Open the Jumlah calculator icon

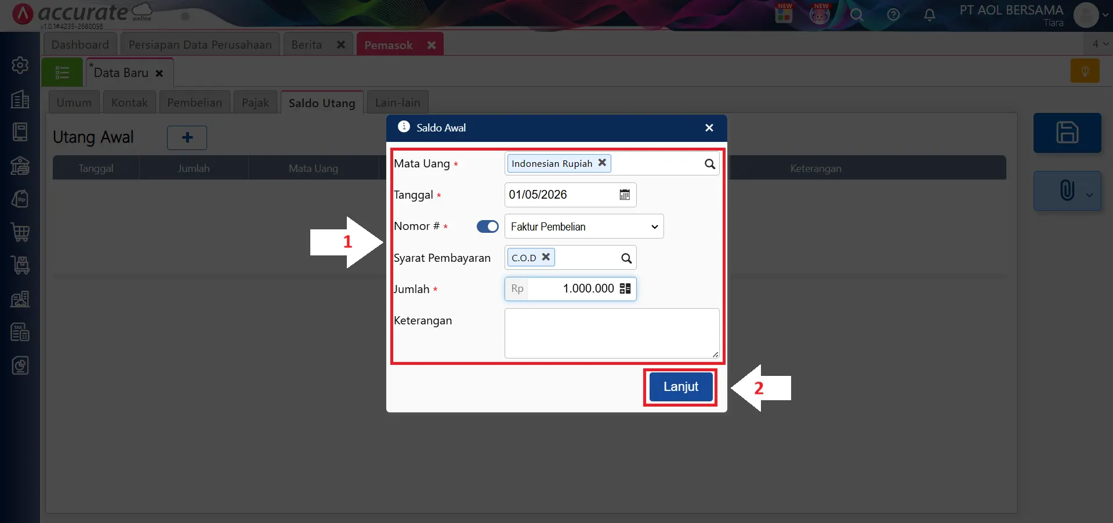[x=625, y=288]
